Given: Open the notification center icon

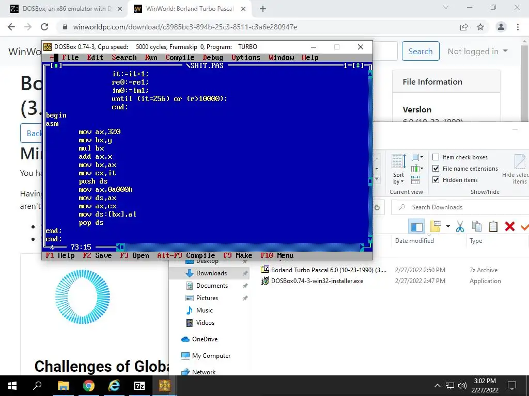Looking at the screenshot, I should tap(512, 386).
